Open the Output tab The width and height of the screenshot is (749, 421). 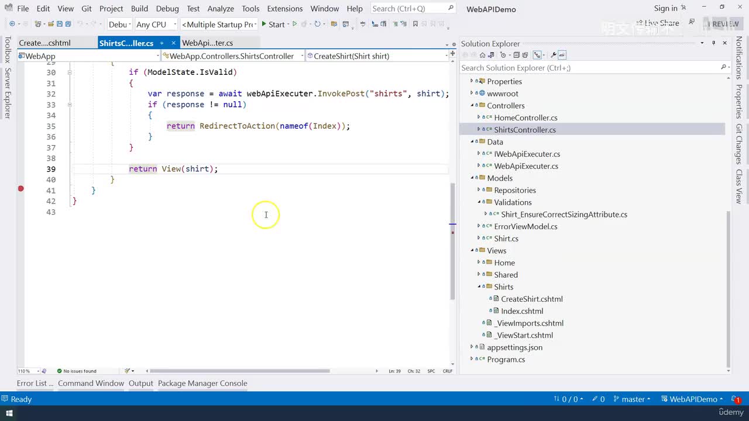pos(141,384)
